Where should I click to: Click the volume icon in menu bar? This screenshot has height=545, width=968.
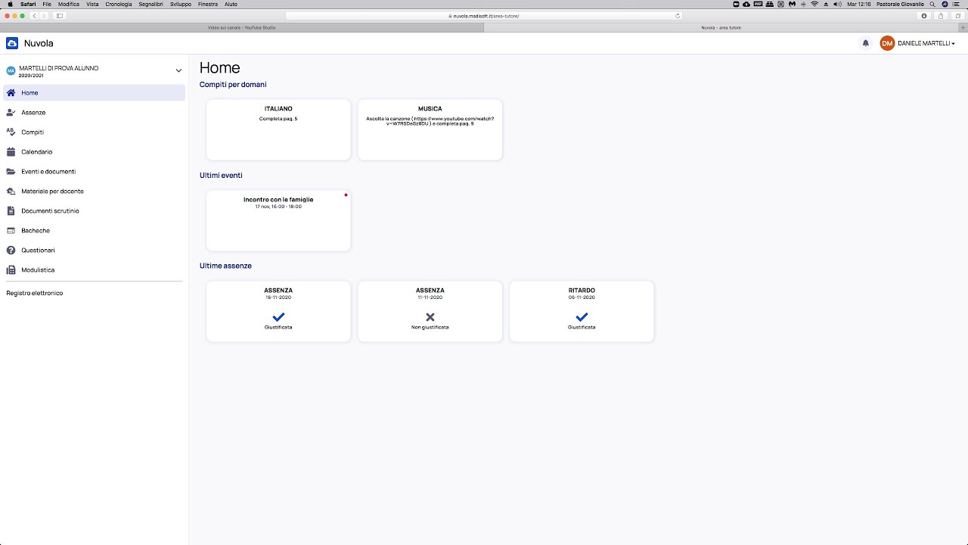pos(837,4)
